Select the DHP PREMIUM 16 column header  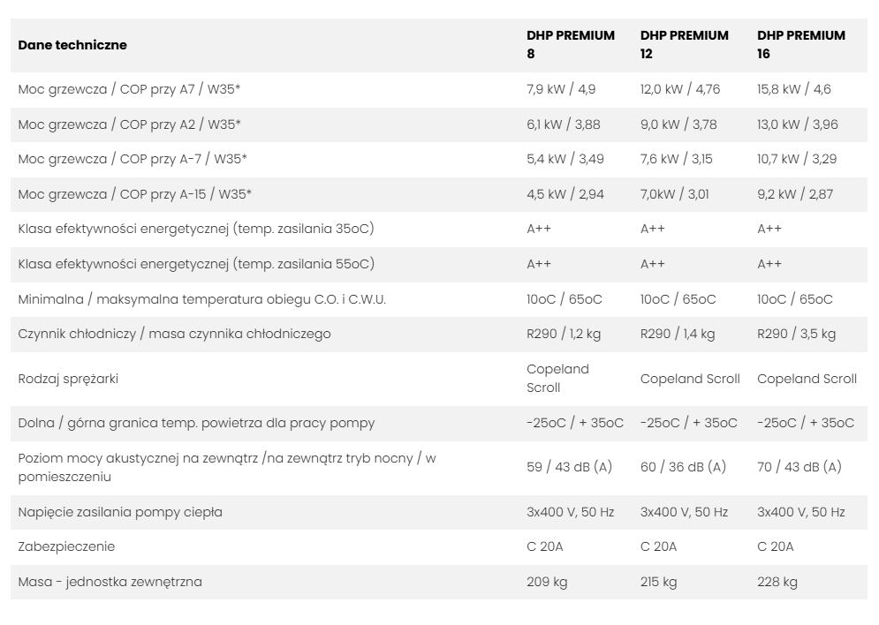tap(801, 45)
